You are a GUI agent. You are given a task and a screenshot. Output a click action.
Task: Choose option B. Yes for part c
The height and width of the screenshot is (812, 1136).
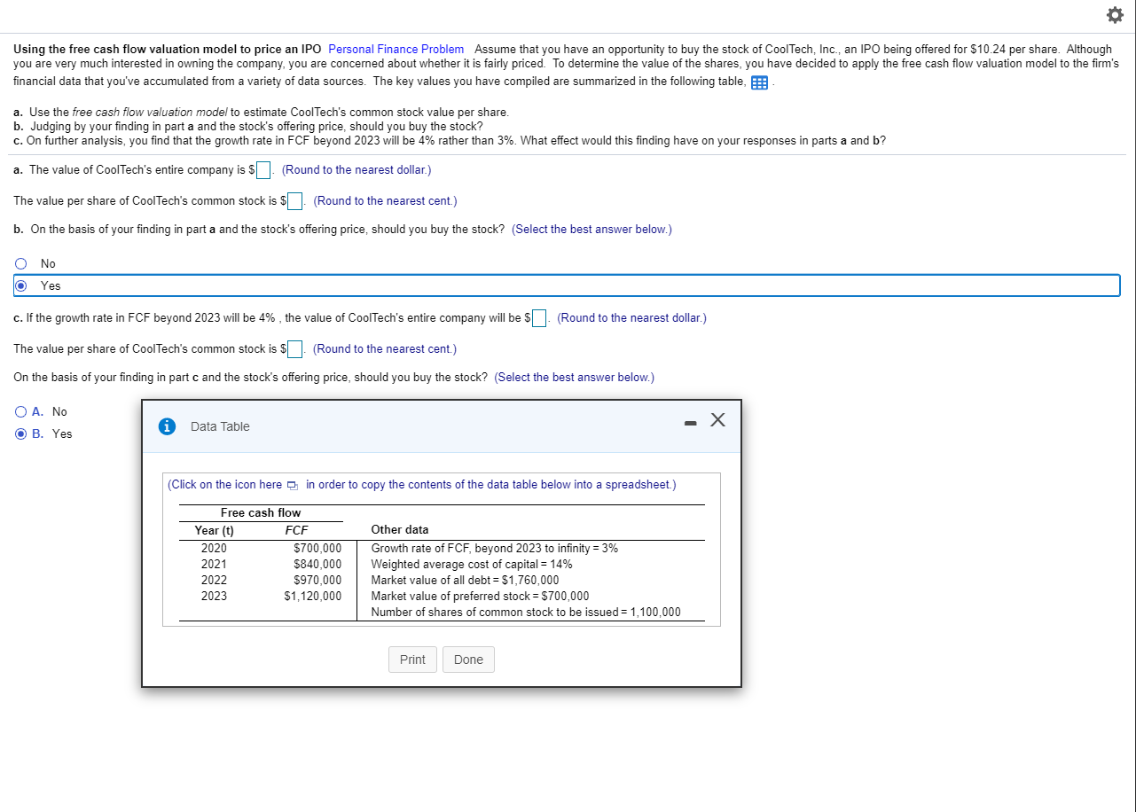20,433
